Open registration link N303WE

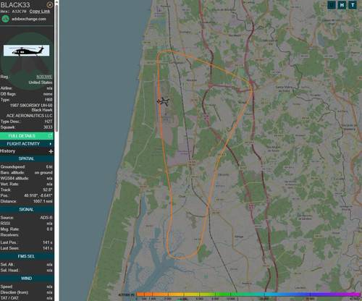44,77
